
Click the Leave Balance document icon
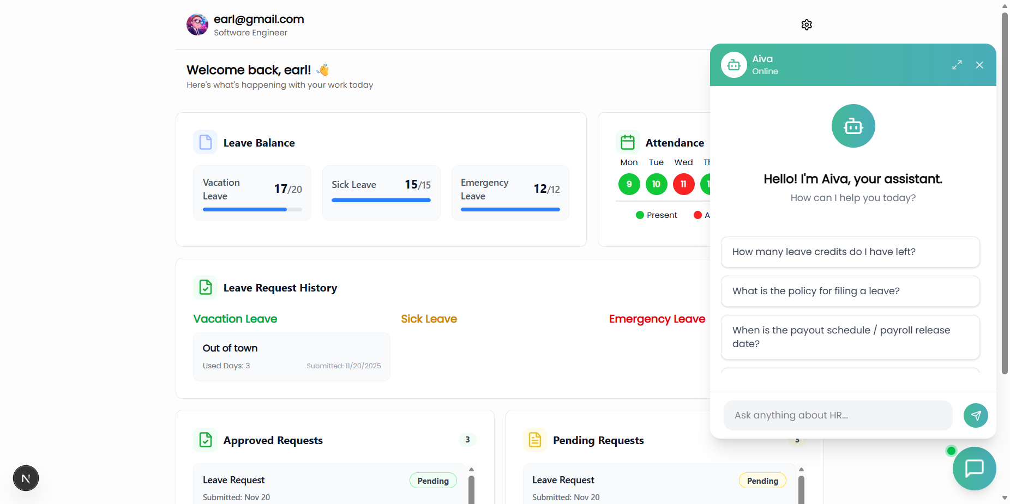[206, 143]
